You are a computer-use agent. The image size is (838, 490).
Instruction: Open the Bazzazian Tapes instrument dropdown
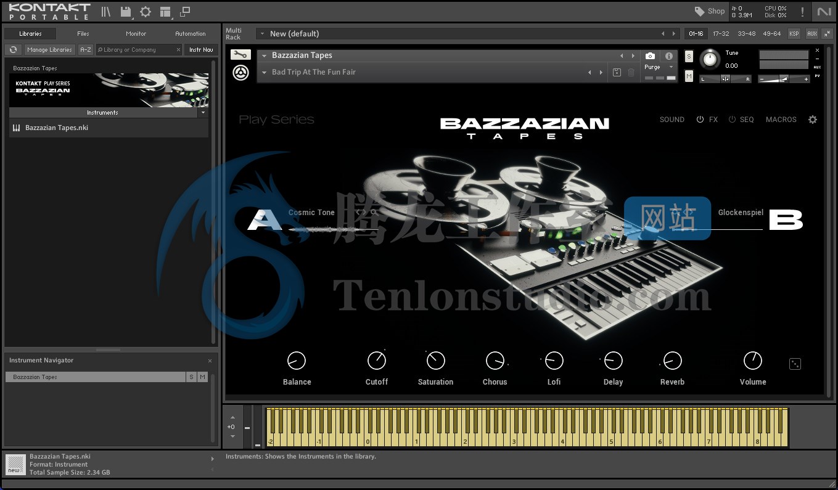coord(264,55)
